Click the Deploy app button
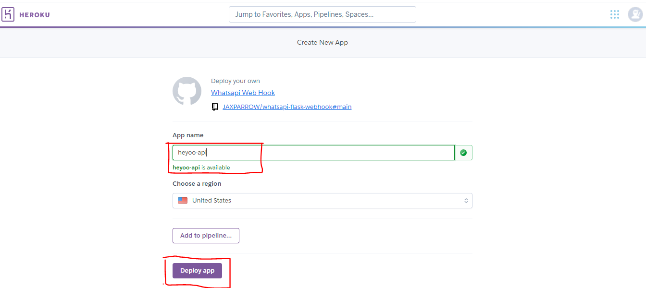Viewport: 646px width, 288px height. 197,271
